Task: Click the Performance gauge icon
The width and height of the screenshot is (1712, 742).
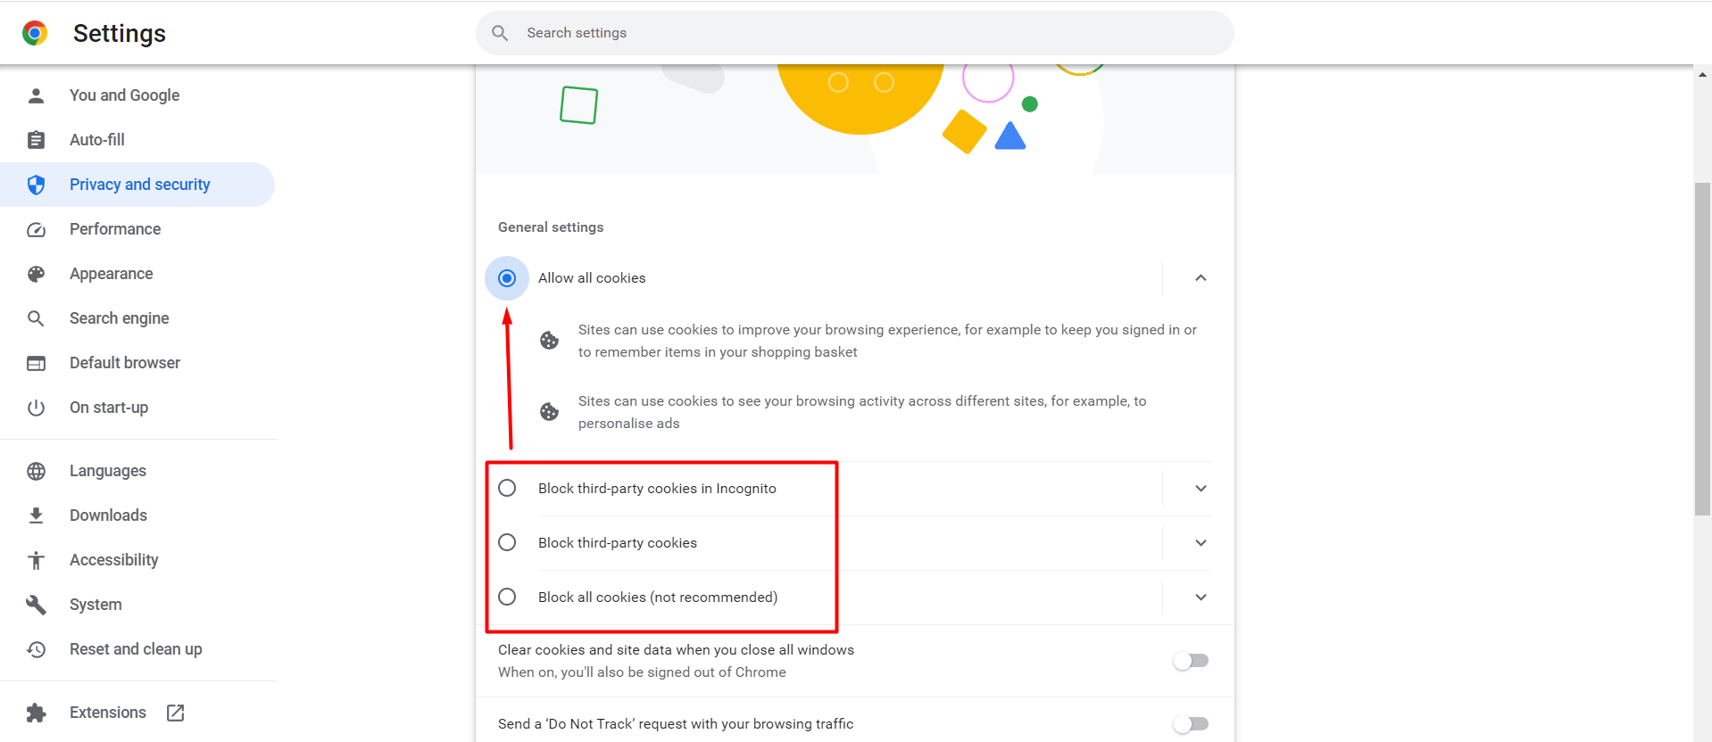Action: [36, 229]
